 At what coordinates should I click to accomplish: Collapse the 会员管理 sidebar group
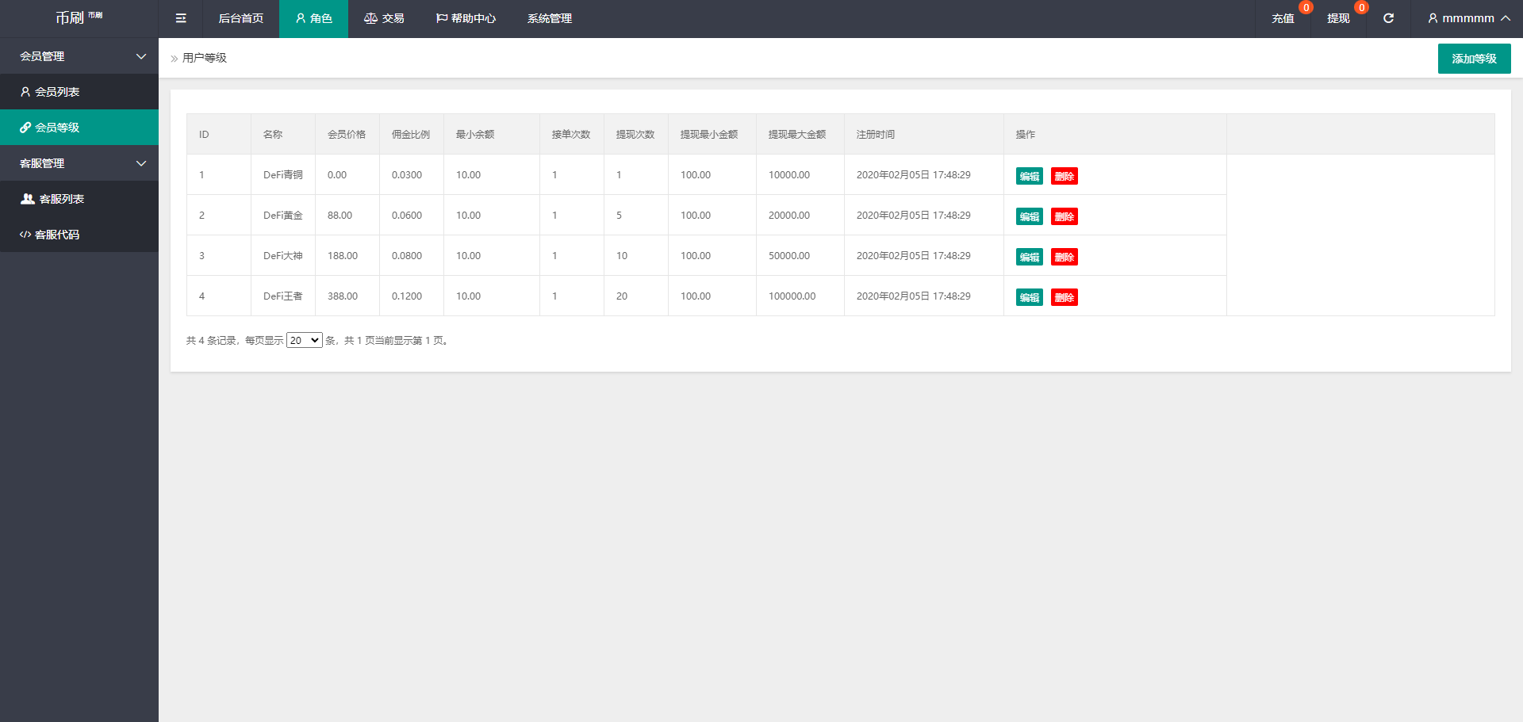pyautogui.click(x=79, y=56)
